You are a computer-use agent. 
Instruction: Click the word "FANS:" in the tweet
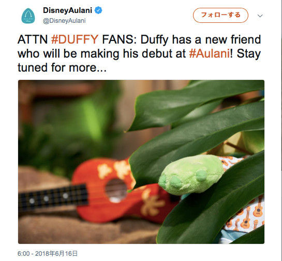pyautogui.click(x=120, y=39)
